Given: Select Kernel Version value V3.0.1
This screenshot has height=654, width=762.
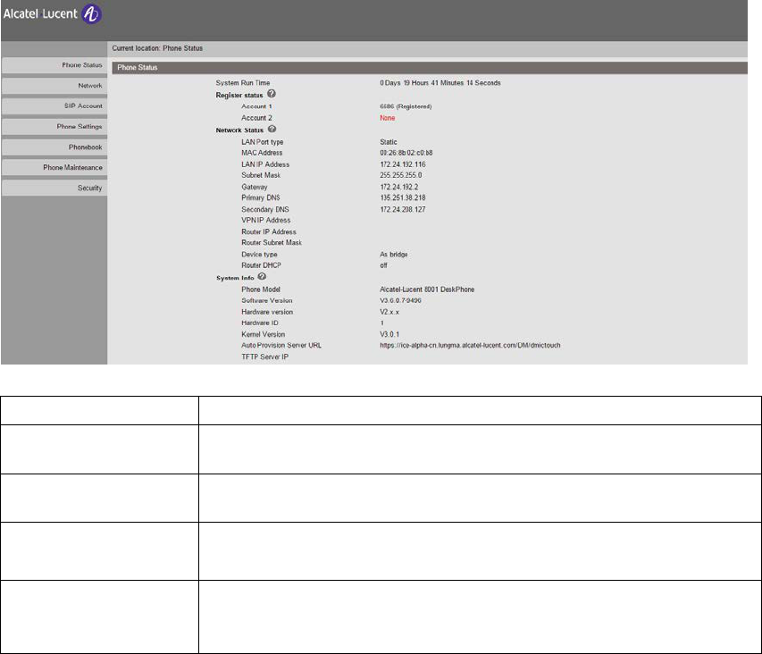Looking at the screenshot, I should pyautogui.click(x=389, y=334).
